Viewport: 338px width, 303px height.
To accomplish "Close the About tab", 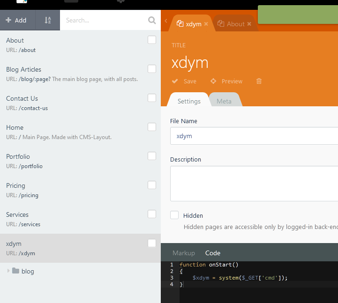I will click(x=249, y=24).
